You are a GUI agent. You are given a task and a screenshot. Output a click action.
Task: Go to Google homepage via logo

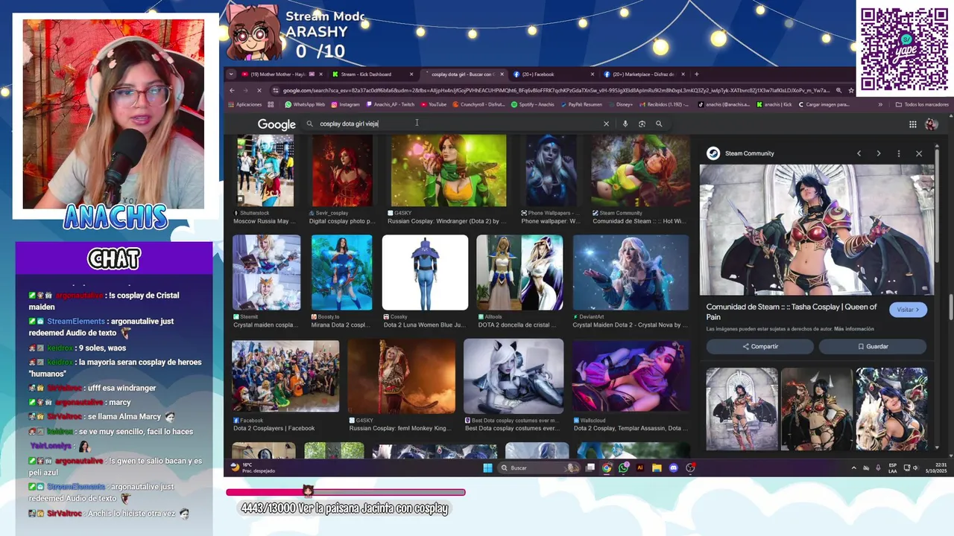tap(277, 124)
